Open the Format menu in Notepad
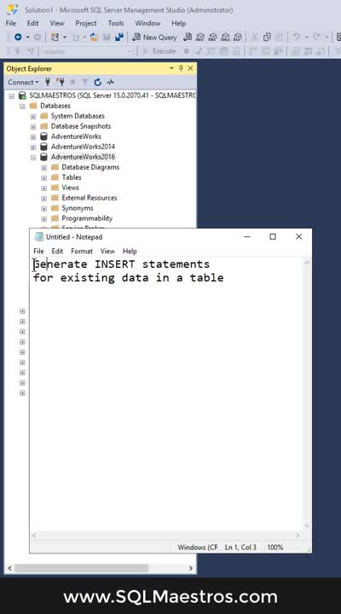Viewport: 341px width, 614px height. [x=82, y=251]
